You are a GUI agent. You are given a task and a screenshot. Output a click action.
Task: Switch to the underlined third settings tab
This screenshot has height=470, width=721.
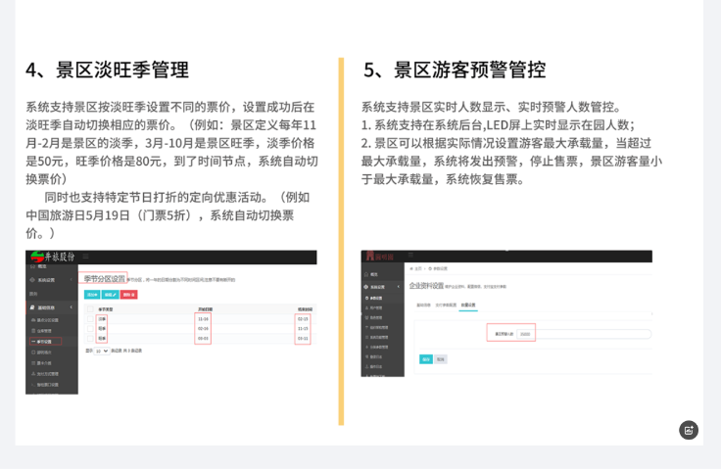[467, 305]
